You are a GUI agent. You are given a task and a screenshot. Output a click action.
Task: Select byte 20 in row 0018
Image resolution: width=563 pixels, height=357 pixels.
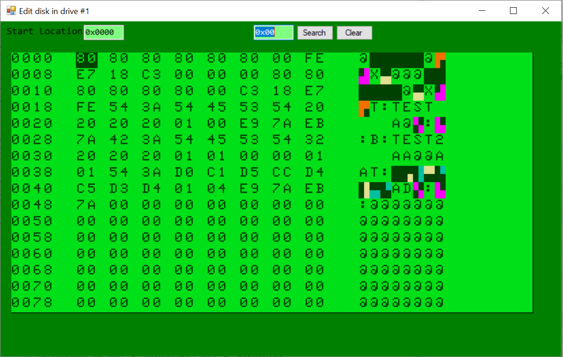315,107
